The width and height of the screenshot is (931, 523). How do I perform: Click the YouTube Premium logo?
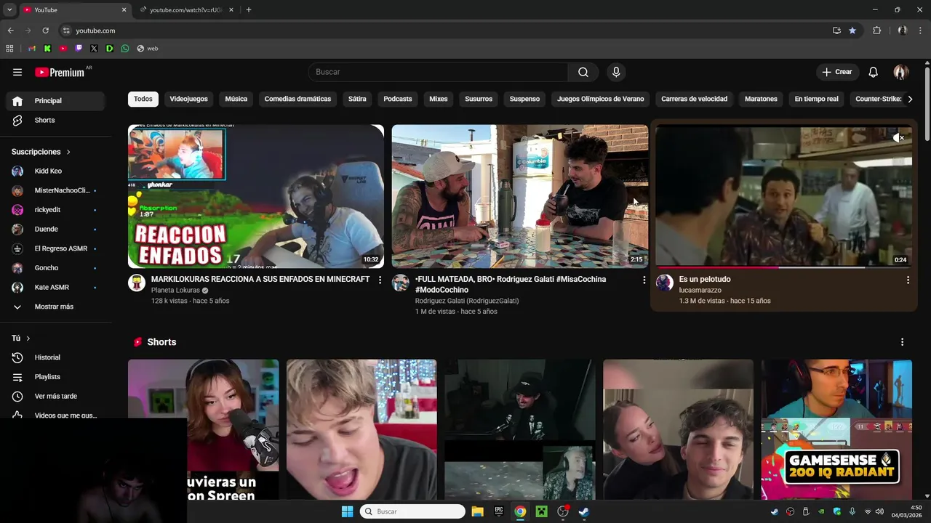(60, 72)
